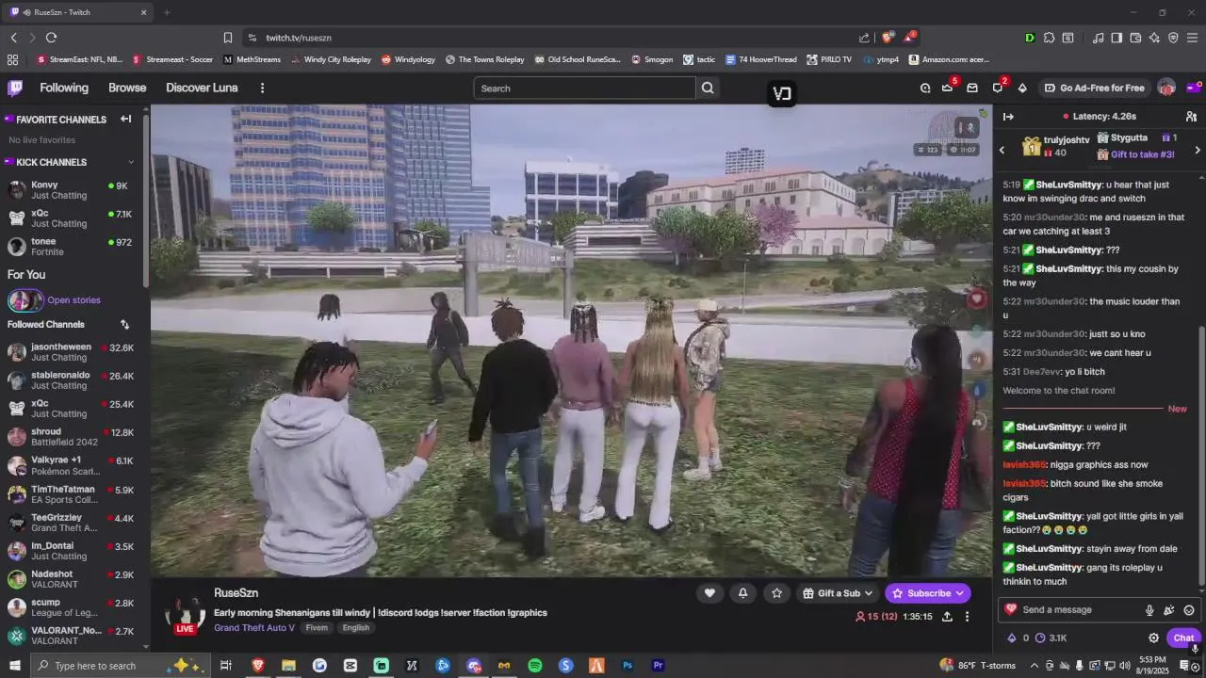The width and height of the screenshot is (1206, 678).
Task: Open the emote picker
Action: click(1189, 610)
